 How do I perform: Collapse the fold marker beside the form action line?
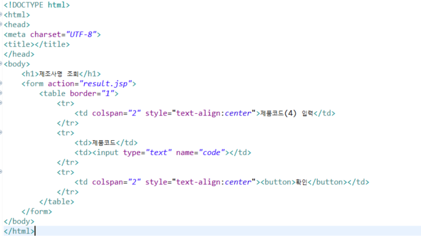pos(1,83)
